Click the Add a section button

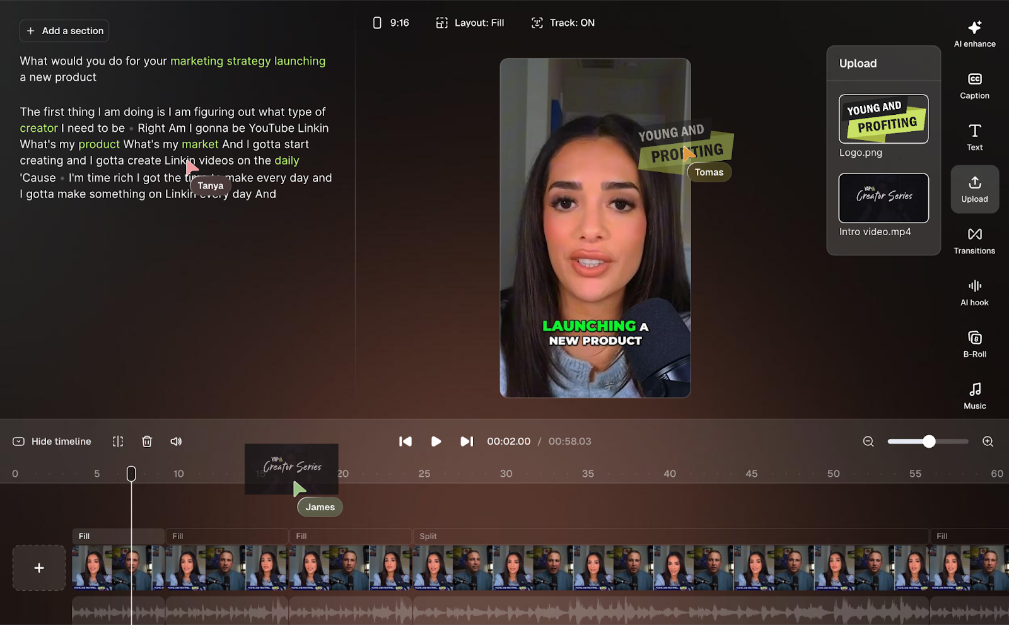click(64, 31)
